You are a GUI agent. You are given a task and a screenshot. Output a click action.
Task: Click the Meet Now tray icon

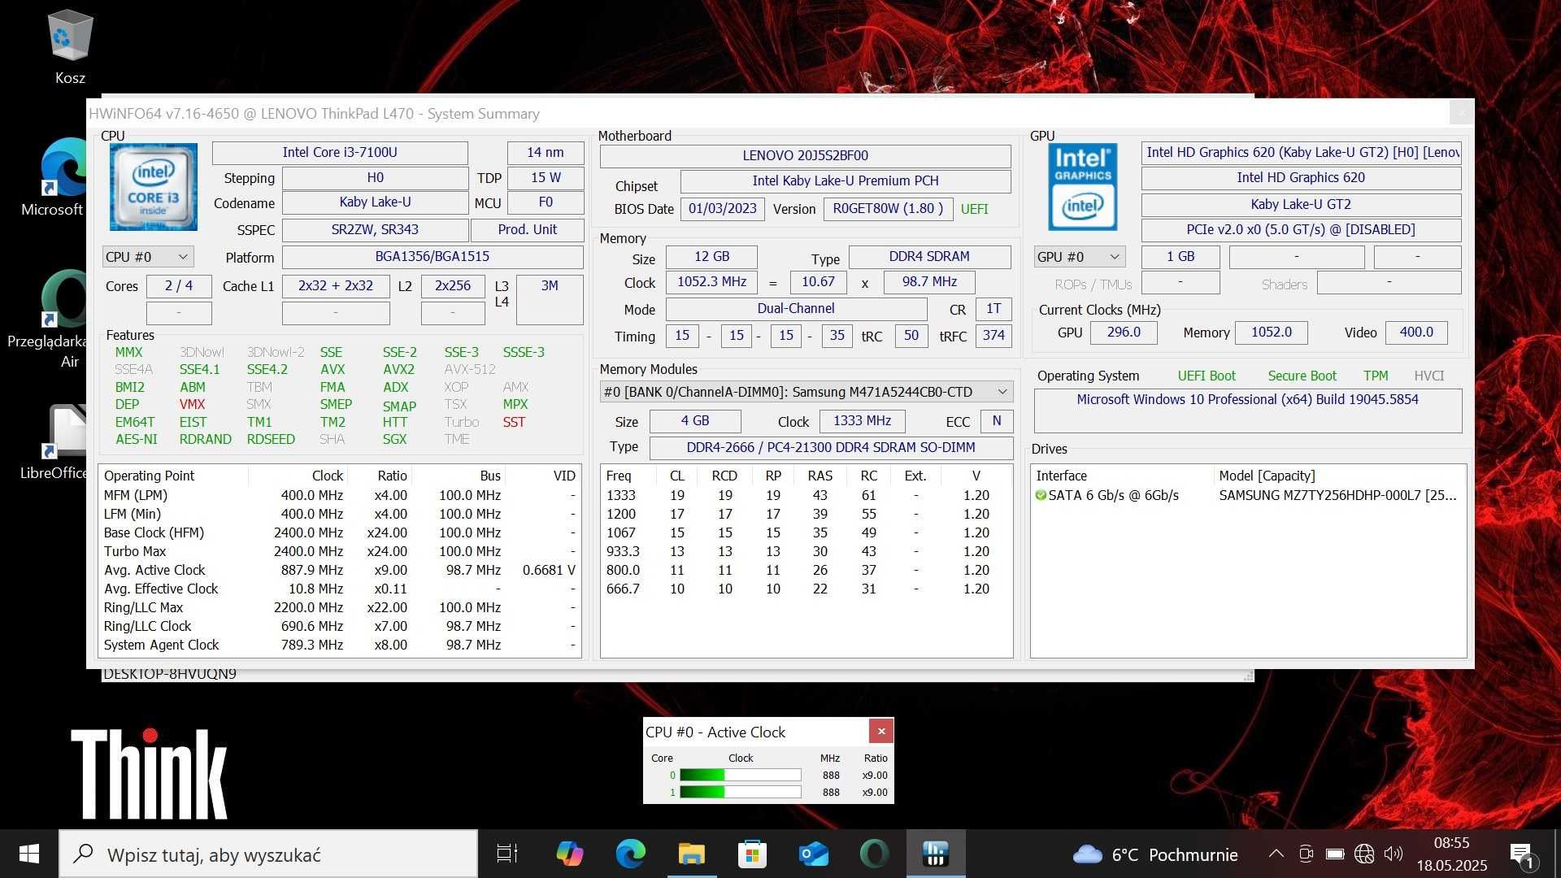point(1306,854)
